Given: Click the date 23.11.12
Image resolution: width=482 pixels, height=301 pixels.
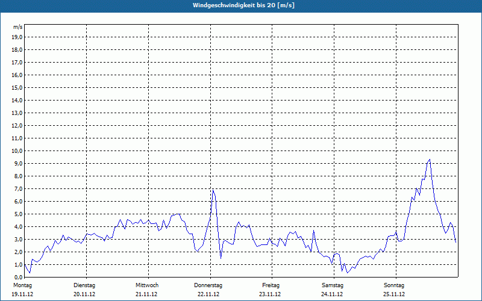Looking at the screenshot, I should pyautogui.click(x=270, y=294).
